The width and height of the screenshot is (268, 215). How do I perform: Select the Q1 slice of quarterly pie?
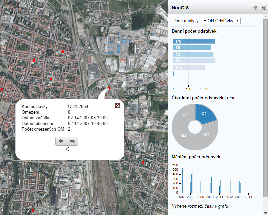click(x=205, y=114)
